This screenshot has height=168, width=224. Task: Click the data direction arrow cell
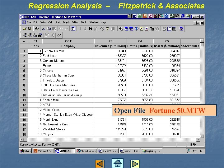[24, 41]
